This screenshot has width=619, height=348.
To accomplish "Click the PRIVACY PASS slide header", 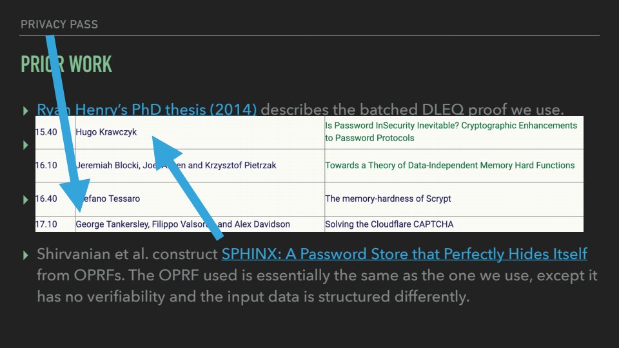I will pyautogui.click(x=59, y=24).
